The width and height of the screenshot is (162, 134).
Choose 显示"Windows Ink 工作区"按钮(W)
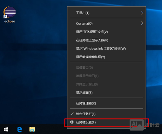pos(107,48)
